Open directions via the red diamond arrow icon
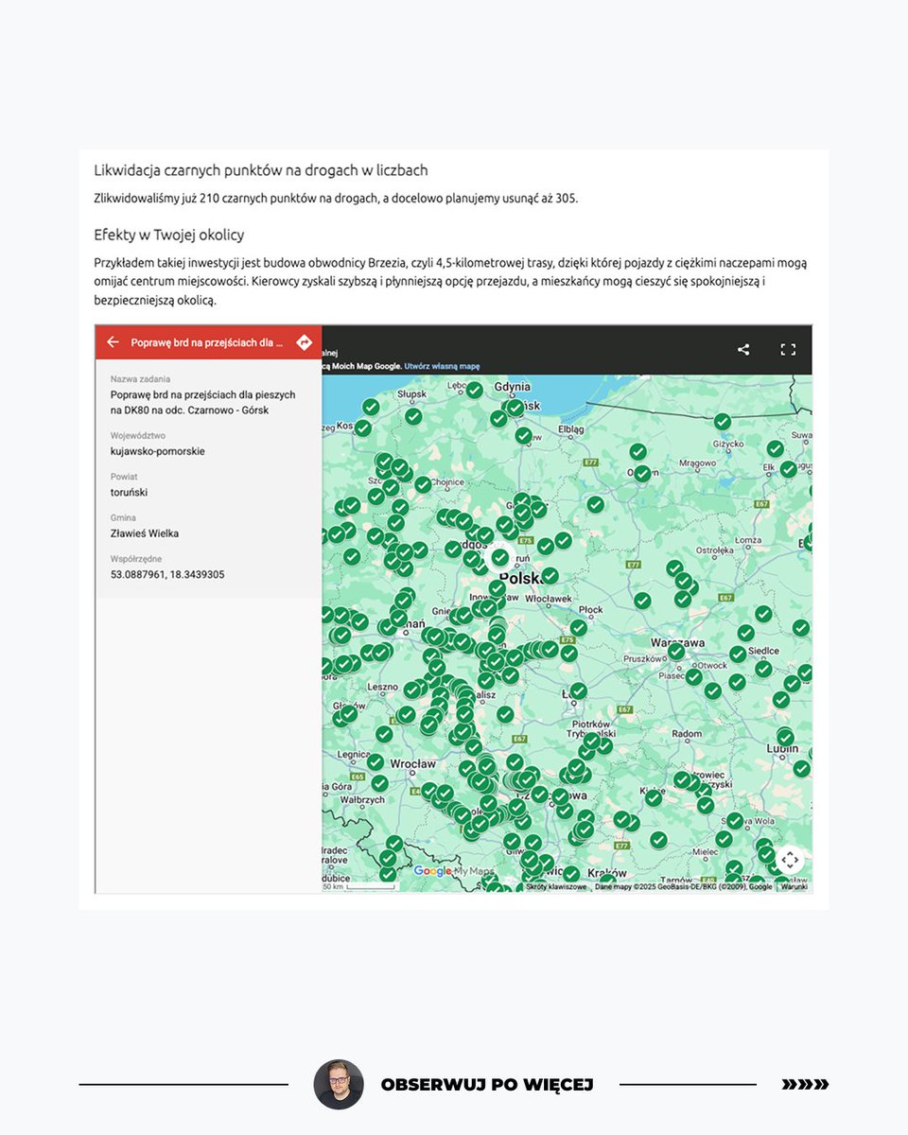Screen dimensions: 908x1135 (305, 342)
